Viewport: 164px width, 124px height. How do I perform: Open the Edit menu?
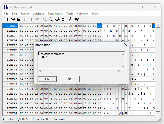point(15,14)
